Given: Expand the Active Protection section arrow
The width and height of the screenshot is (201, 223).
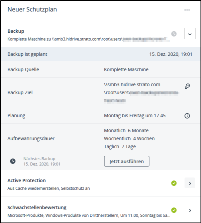Looking at the screenshot, I should coord(190,183).
